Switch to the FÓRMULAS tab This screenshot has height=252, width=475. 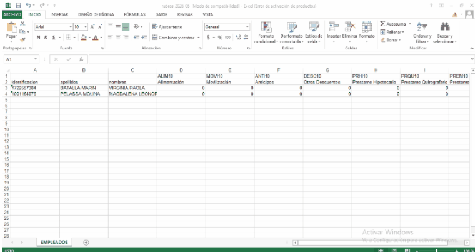[x=134, y=14]
